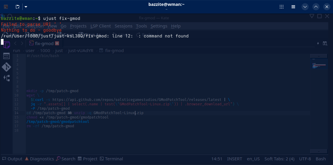The height and width of the screenshot is (165, 333).
Task: Click INSERT mode indicator in status bar
Action: (235, 159)
